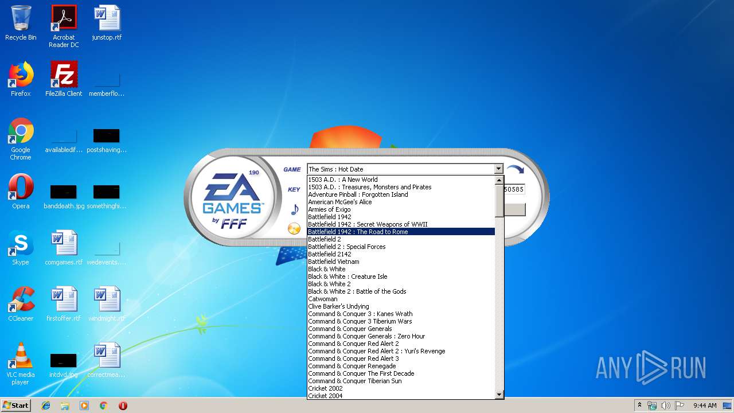Open the wedevents file icon

coord(107,252)
